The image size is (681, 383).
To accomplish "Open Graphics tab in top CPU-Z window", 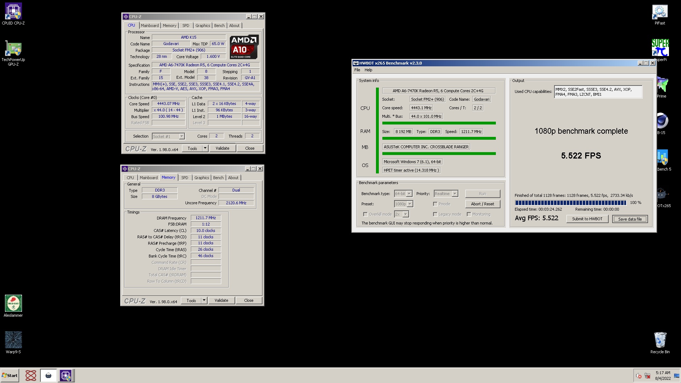I will [x=203, y=26].
